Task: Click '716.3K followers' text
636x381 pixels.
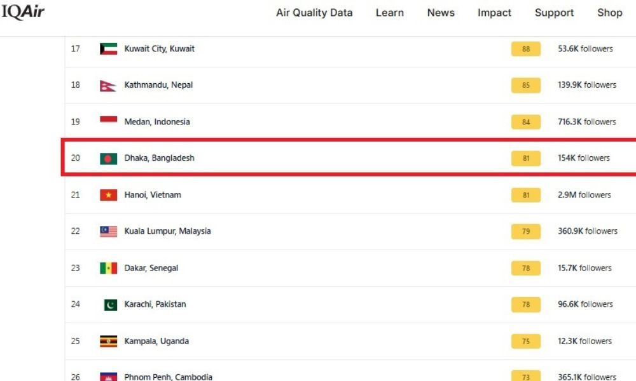Action: click(587, 122)
